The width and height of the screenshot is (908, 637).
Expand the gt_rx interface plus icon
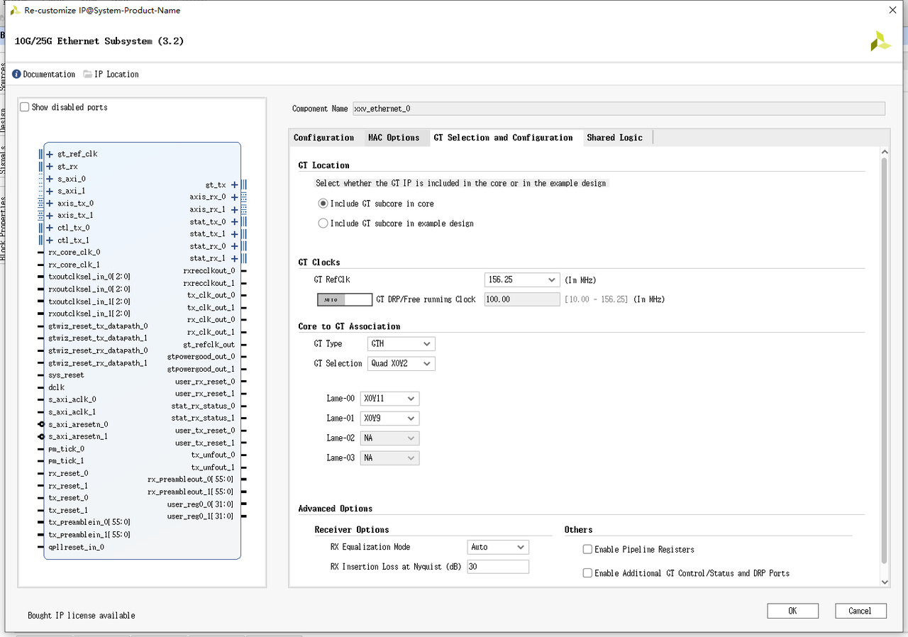(50, 167)
